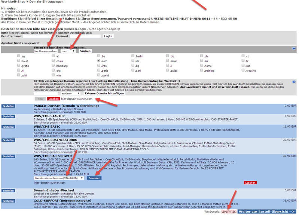The width and height of the screenshot is (299, 215).
Task: Click the Suchen button
Action: [85, 51]
